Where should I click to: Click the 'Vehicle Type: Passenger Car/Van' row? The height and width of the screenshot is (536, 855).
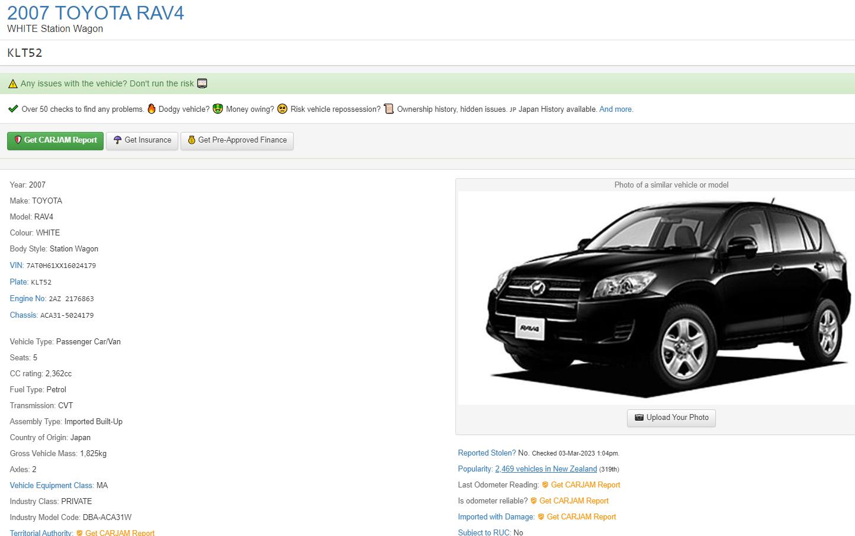[x=65, y=342]
